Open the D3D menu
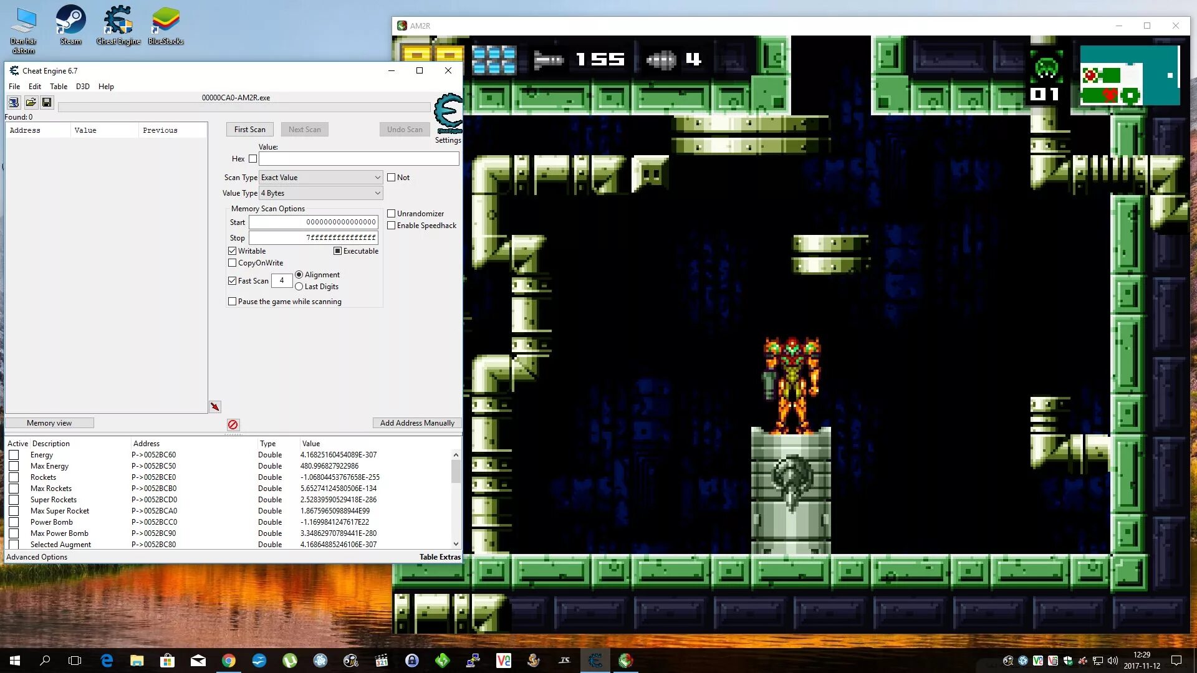 click(x=82, y=87)
